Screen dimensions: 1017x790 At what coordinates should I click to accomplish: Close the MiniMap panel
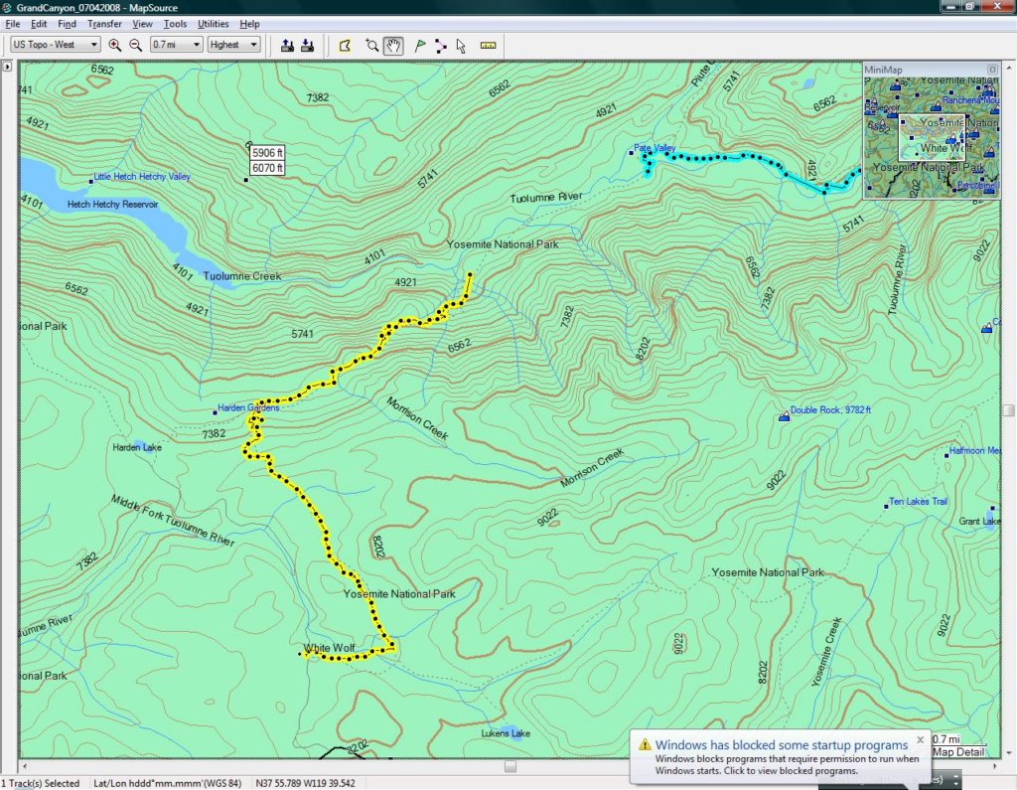(992, 69)
